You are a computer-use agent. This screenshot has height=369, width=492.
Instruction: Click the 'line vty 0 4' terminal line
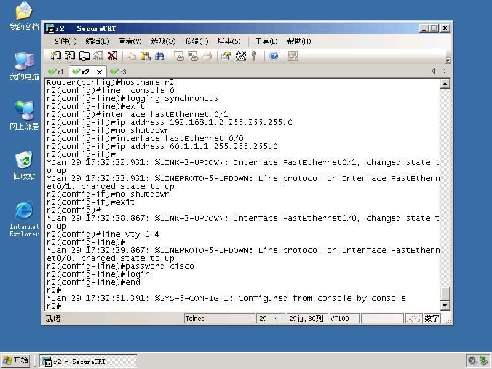click(x=103, y=234)
